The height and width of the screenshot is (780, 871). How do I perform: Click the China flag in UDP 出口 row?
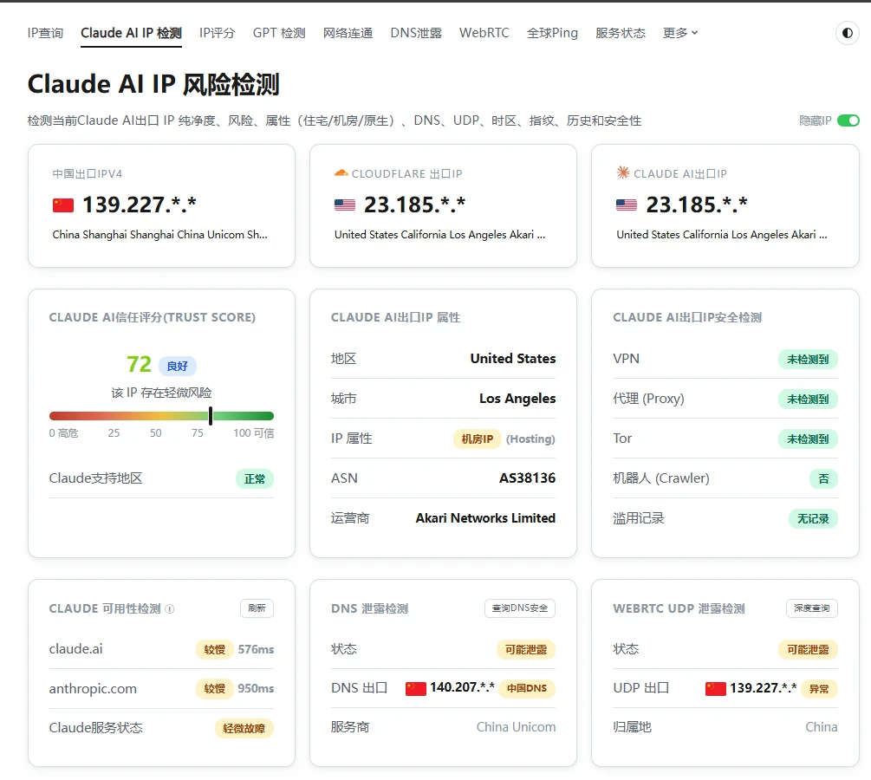pyautogui.click(x=716, y=688)
